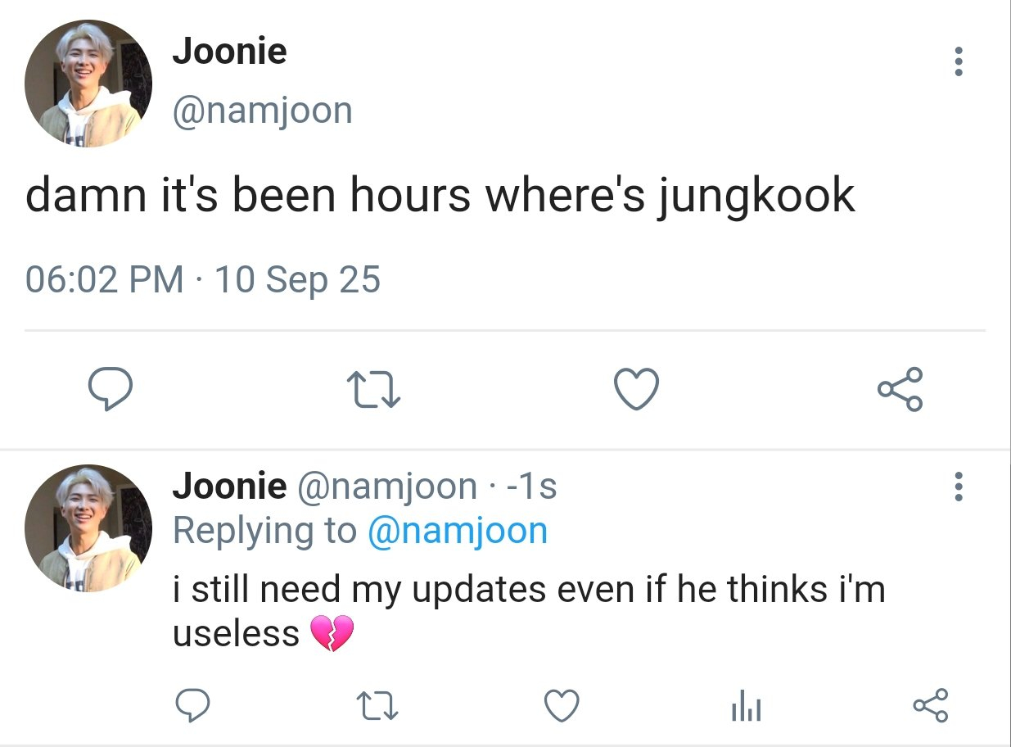Retweet the jungkook tweet

(372, 390)
